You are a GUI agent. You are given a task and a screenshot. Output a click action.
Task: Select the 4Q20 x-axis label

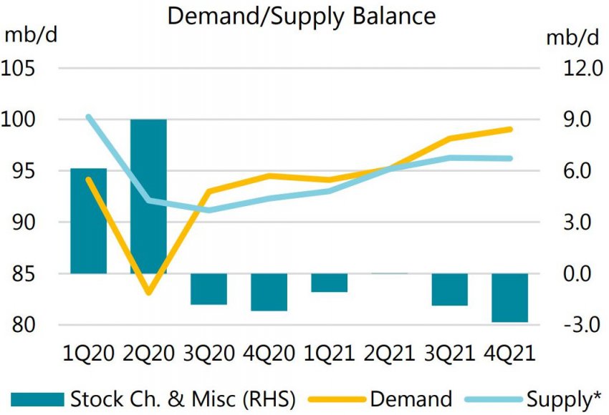269,354
